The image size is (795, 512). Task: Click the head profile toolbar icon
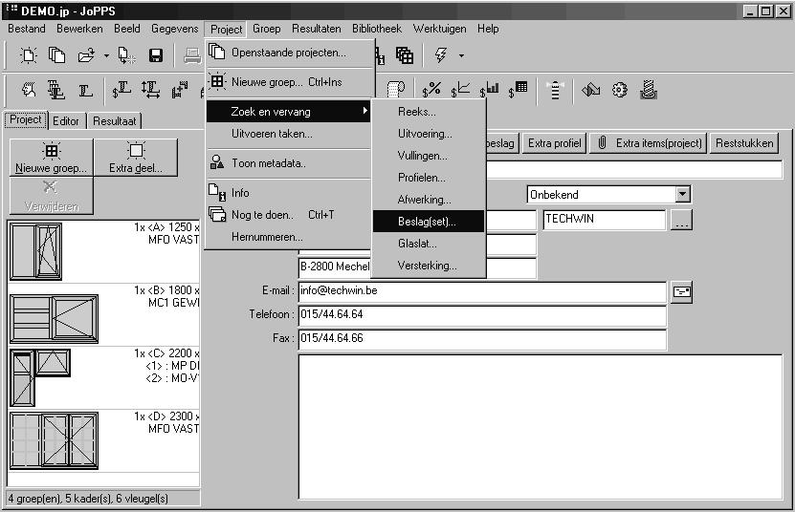pos(29,90)
